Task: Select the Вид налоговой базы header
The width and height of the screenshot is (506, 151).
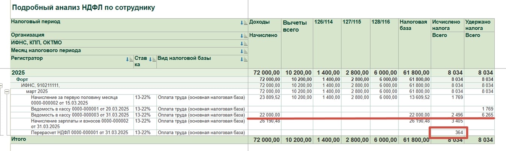Action: (x=202, y=61)
